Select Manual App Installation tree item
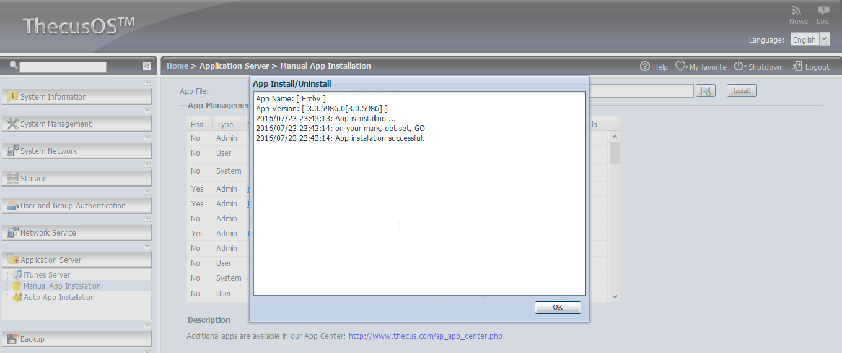 (x=62, y=286)
